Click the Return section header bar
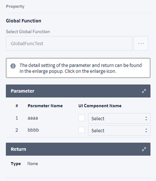 pyautogui.click(x=78, y=149)
